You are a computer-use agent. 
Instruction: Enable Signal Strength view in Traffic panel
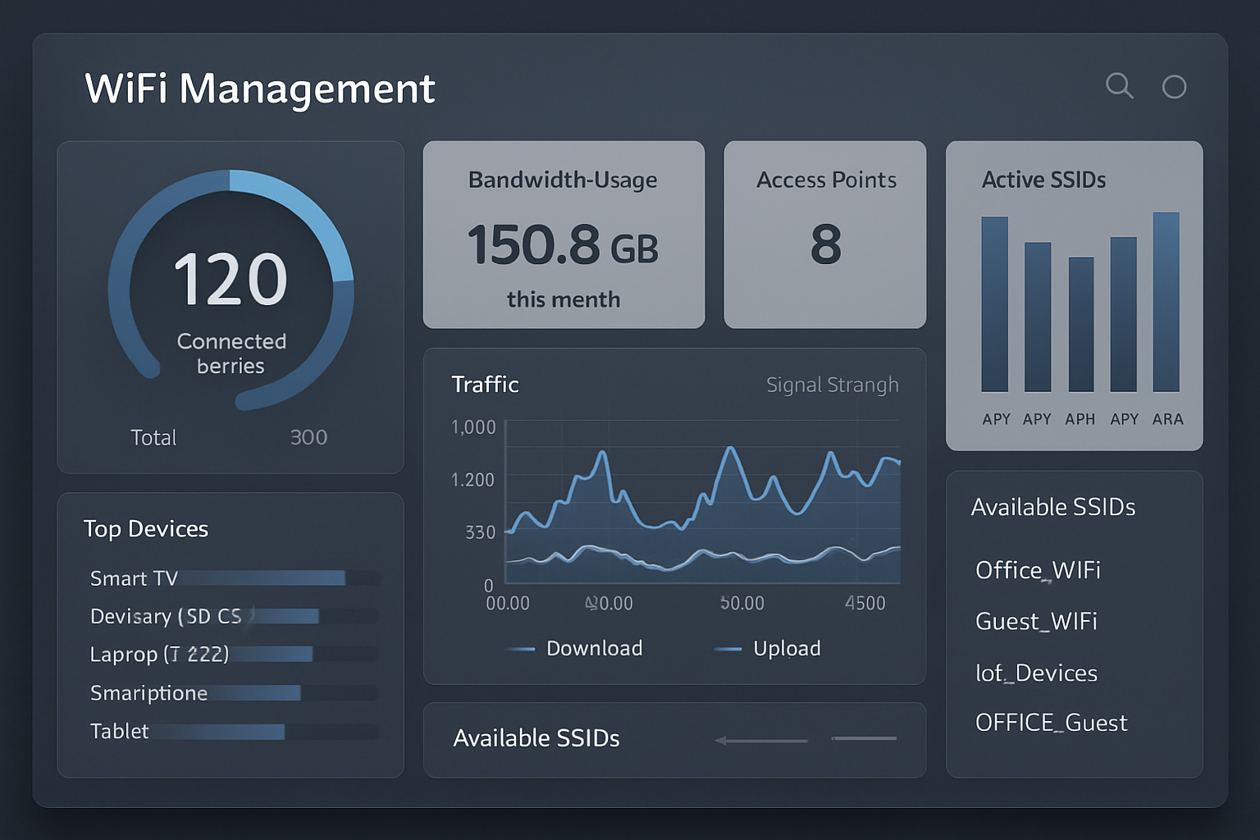point(831,384)
